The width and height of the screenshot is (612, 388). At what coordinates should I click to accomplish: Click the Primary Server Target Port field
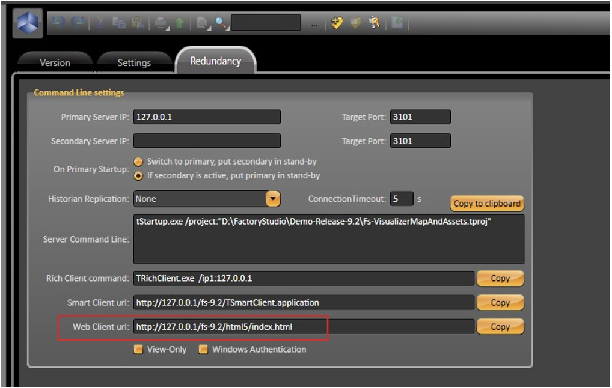[x=420, y=117]
